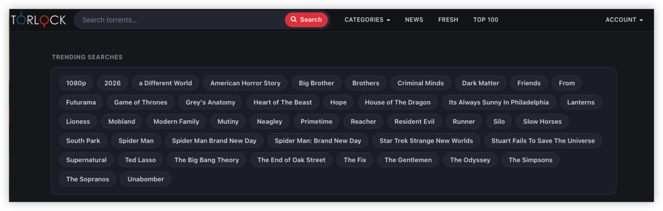Click the red Search button
This screenshot has height=211, width=663.
[306, 20]
